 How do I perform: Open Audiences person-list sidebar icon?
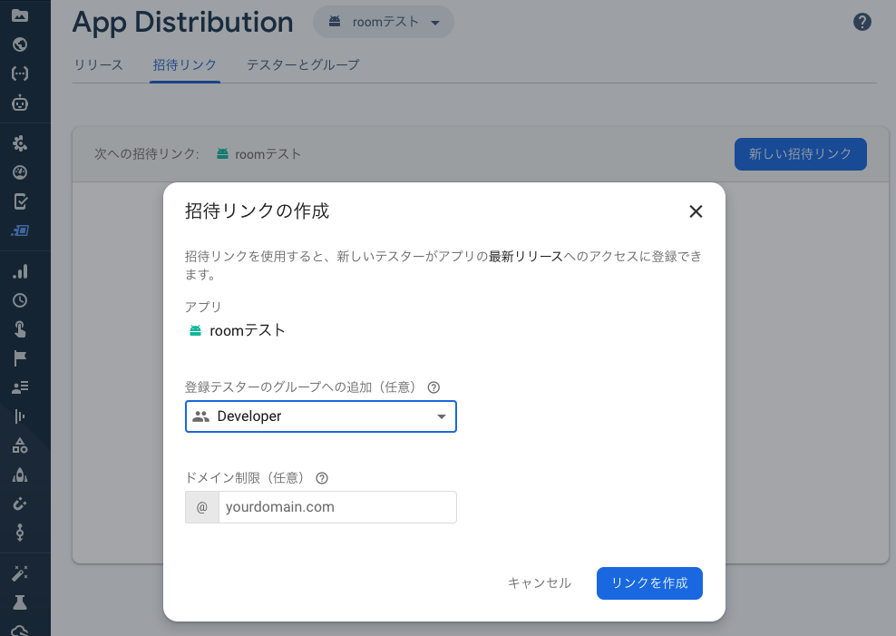click(x=20, y=387)
